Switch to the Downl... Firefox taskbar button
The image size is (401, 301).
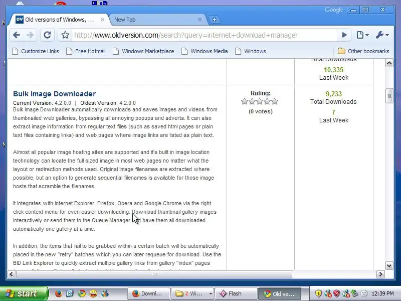148,293
